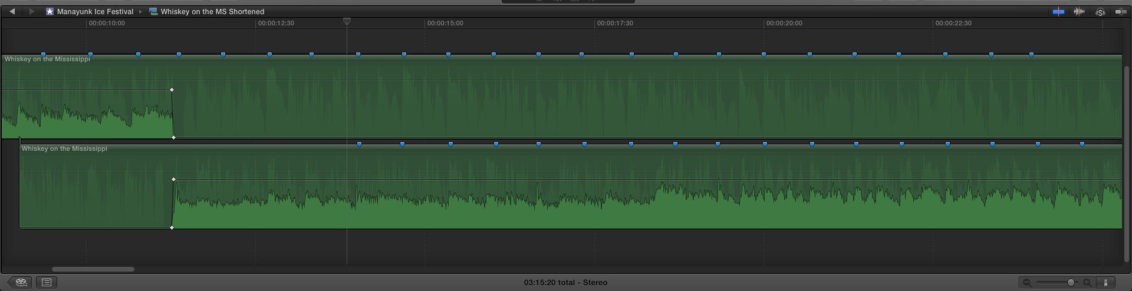
Task: Zoom in with plus magnifier icon
Action: [1087, 283]
